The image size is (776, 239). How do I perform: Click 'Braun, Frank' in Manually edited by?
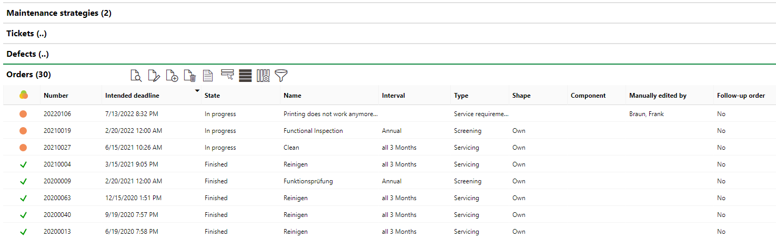647,114
